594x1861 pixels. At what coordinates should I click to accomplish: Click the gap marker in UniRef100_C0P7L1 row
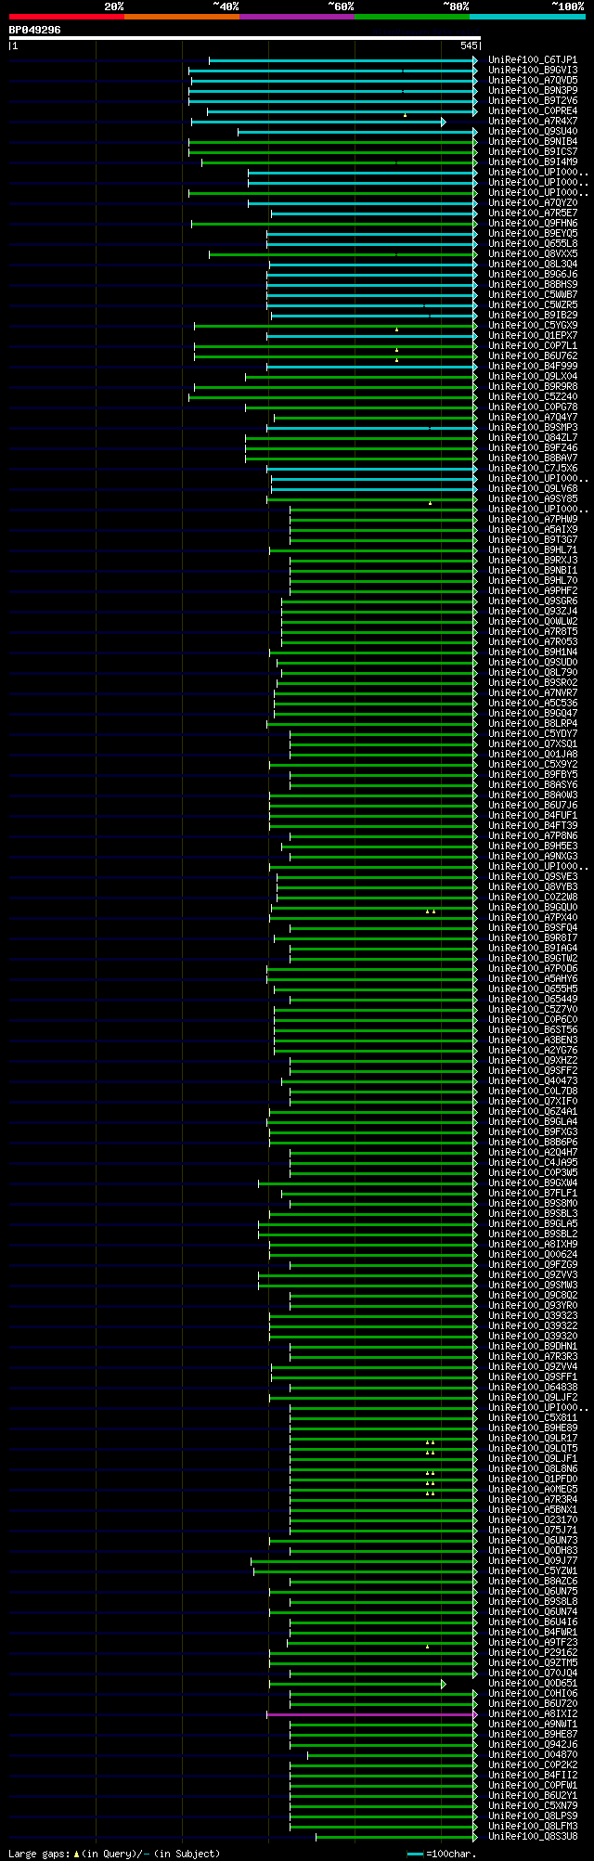396,350
